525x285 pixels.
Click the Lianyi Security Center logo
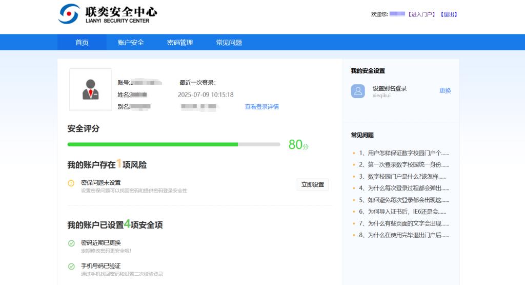(x=108, y=14)
